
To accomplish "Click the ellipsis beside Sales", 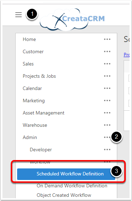I will (107, 64).
